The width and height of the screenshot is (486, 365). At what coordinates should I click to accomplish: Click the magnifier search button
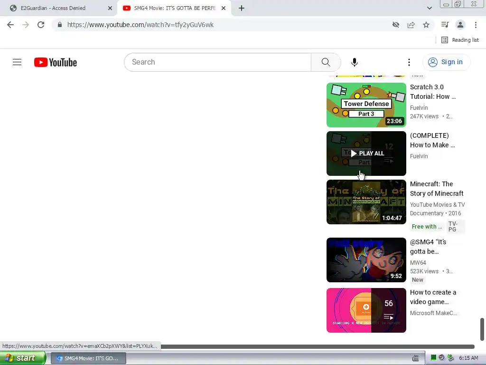[x=326, y=62]
